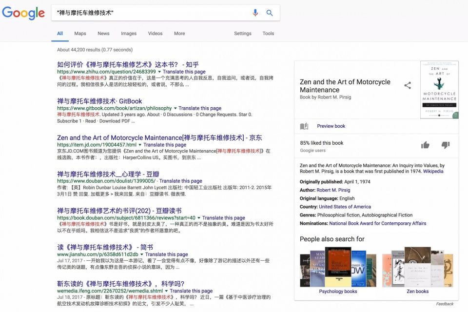The image size is (468, 312).
Task: Open the Zen books label link
Action: click(418, 292)
